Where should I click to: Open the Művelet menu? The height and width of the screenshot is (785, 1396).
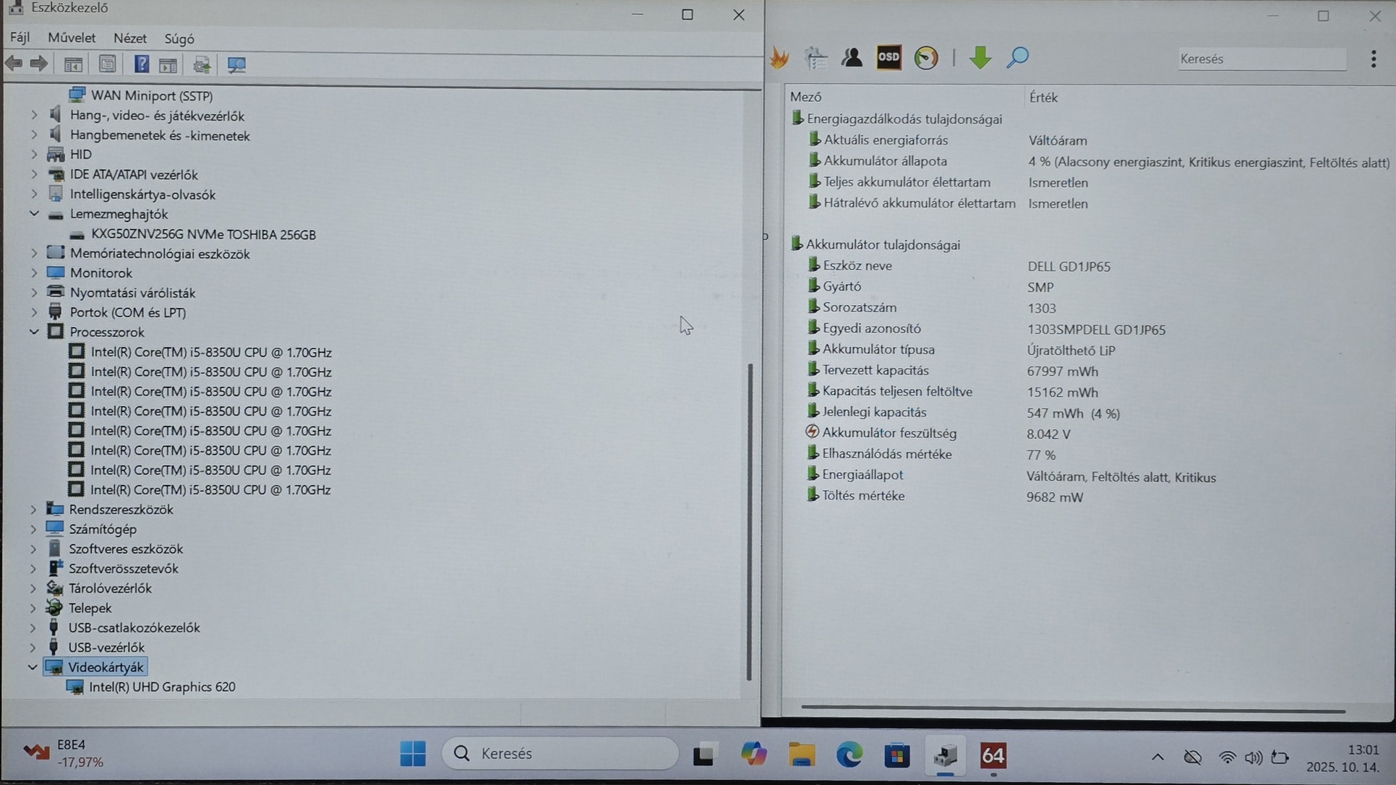tap(71, 38)
